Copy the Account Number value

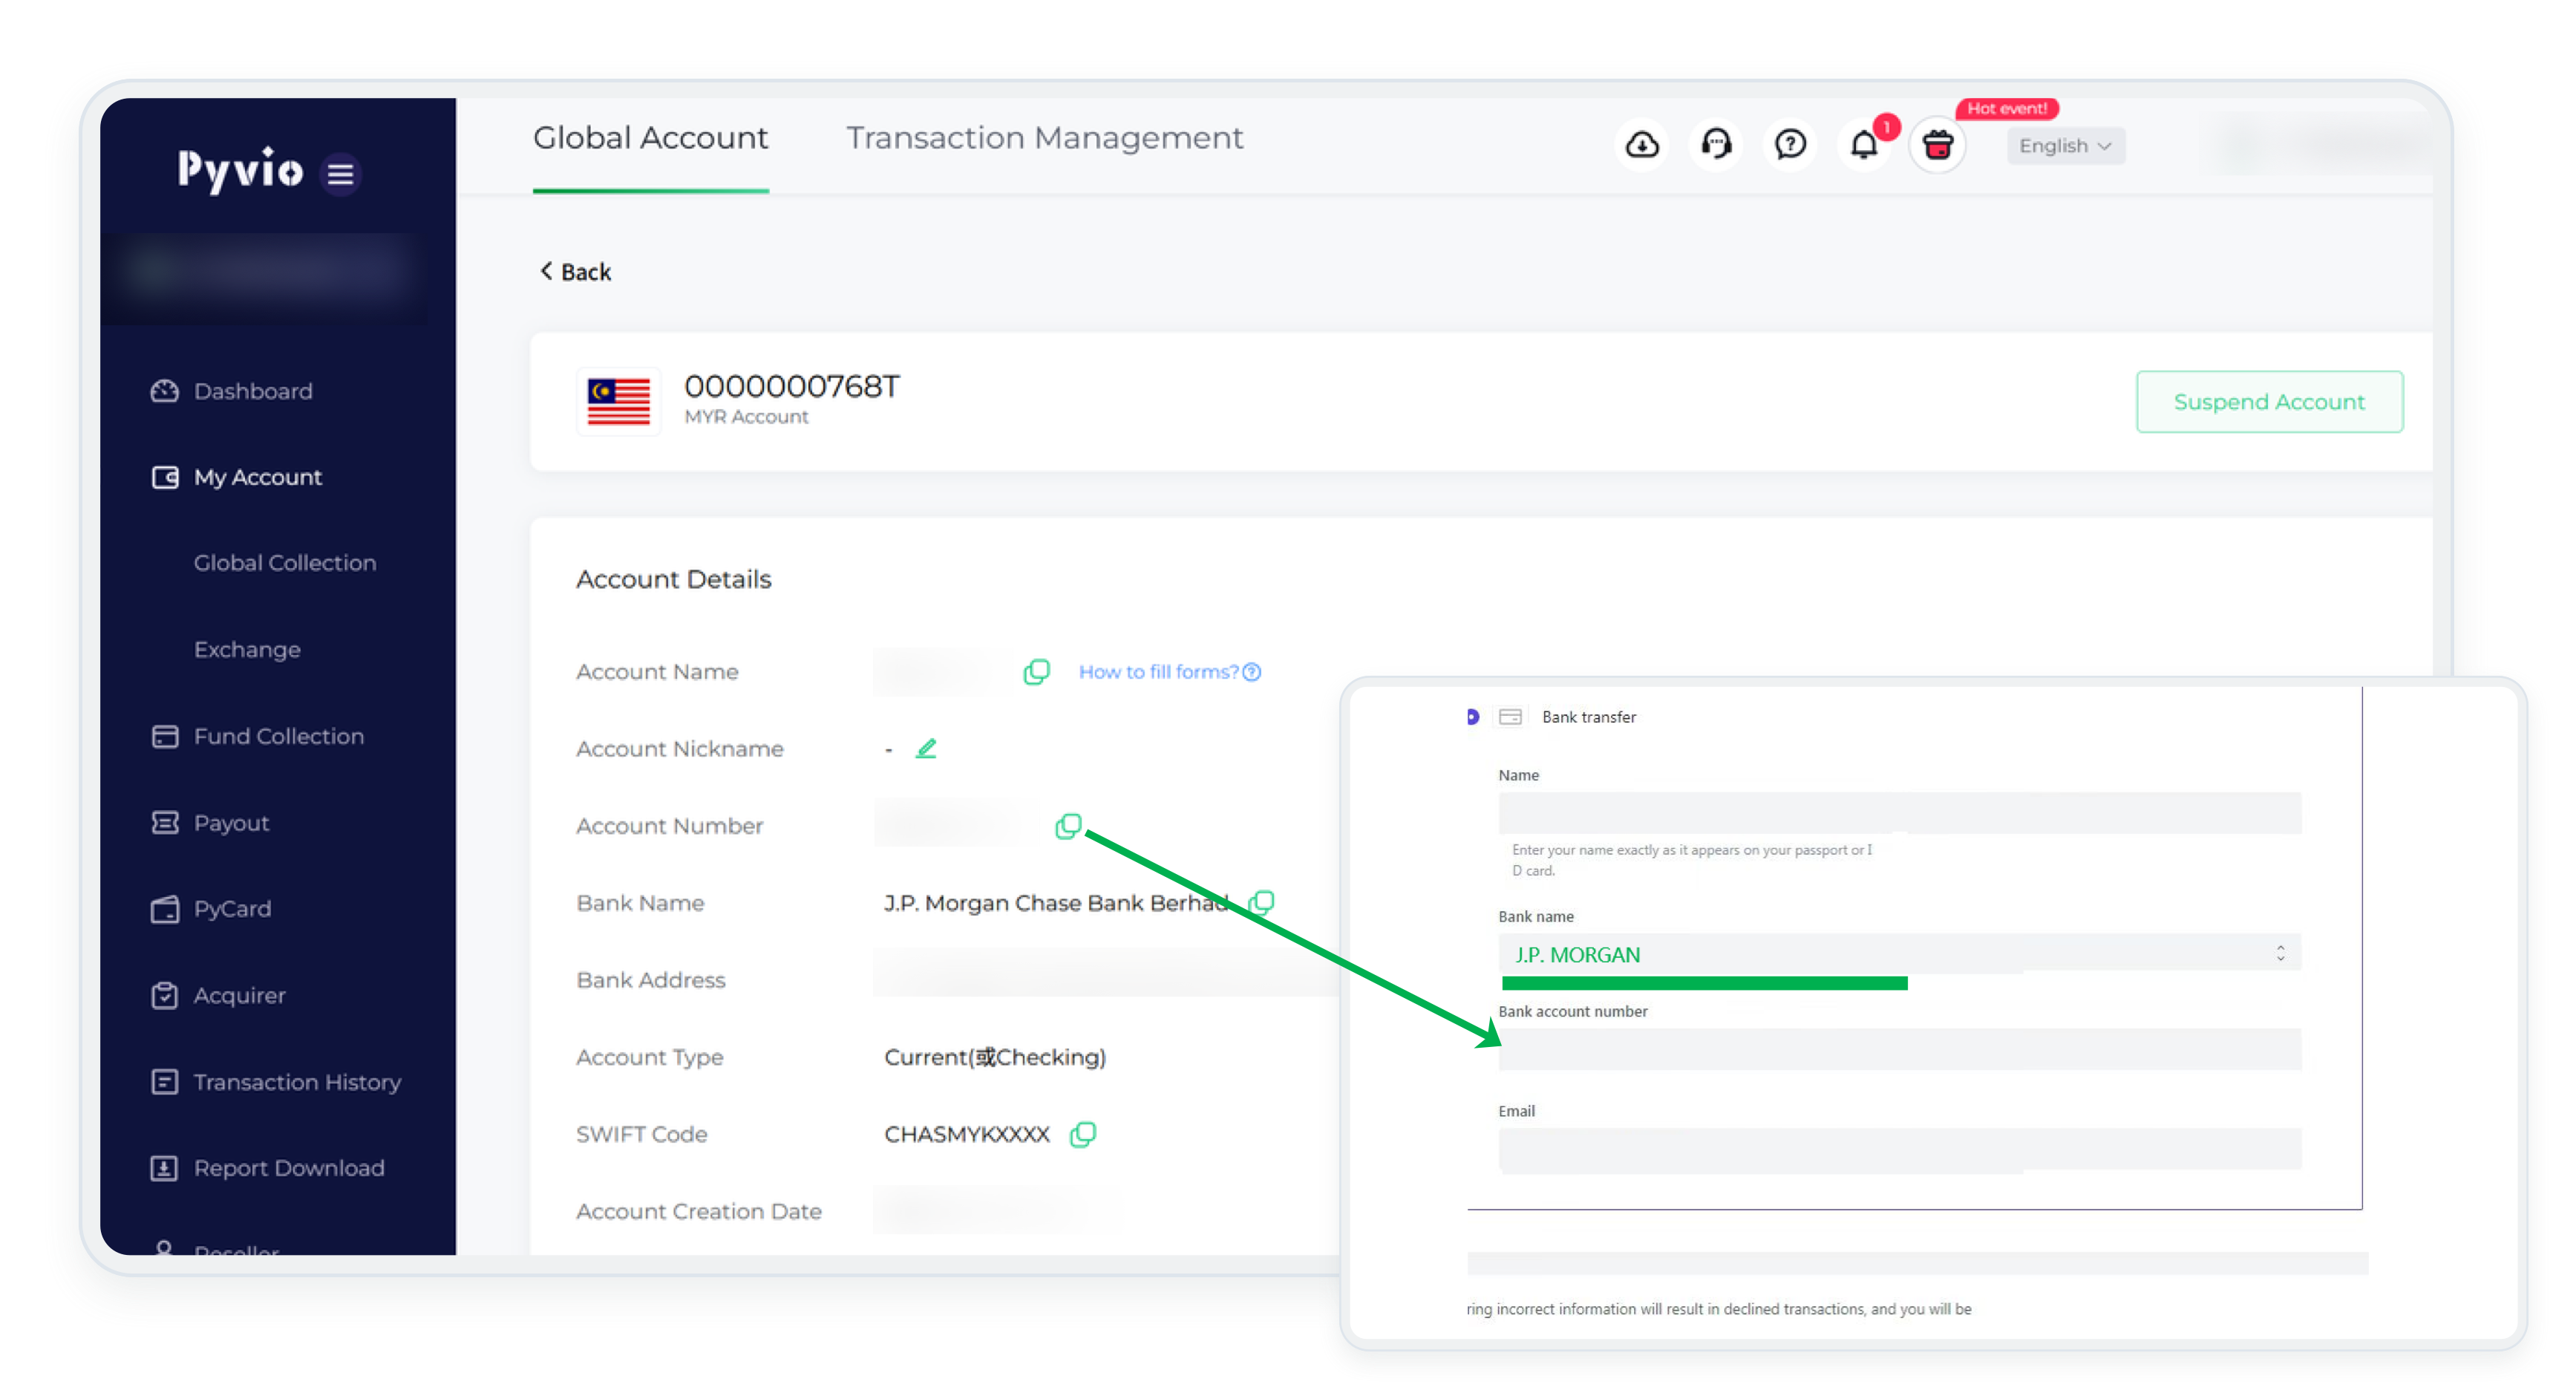pos(1068,826)
